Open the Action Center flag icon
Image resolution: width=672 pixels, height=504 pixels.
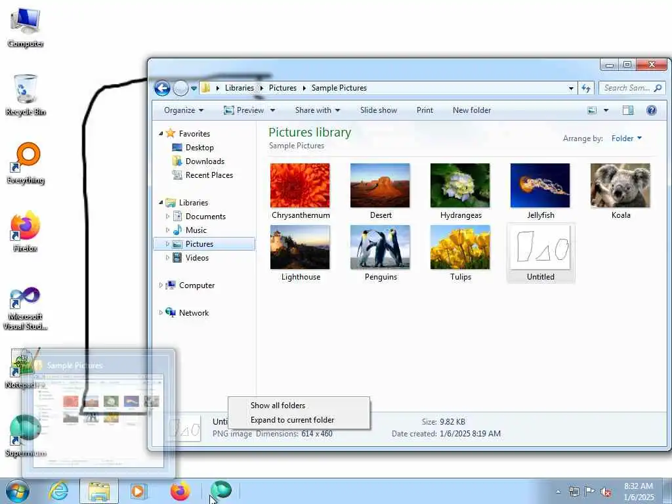(590, 492)
